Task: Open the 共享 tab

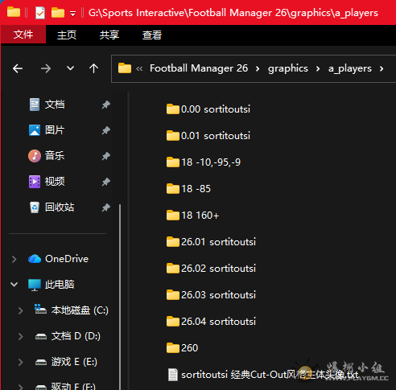Action: point(109,35)
